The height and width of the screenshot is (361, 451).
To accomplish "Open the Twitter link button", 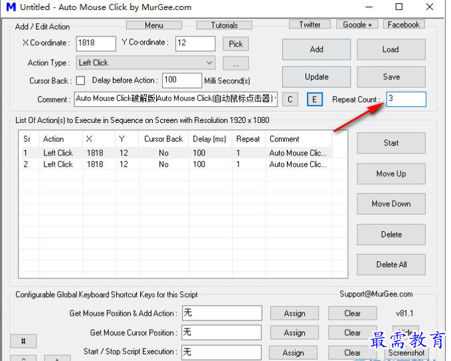I will (310, 25).
